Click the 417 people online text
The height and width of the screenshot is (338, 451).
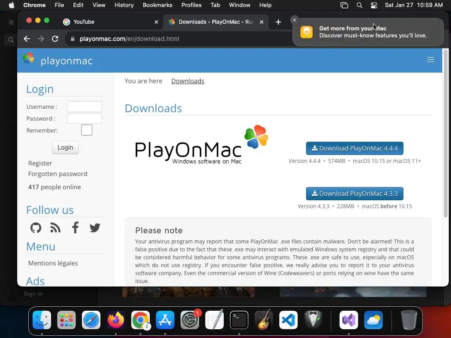(x=54, y=187)
